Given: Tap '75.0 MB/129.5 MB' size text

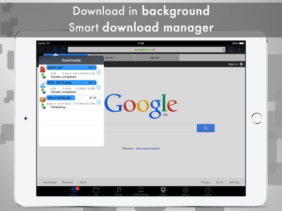Looking at the screenshot, I should (84, 103).
